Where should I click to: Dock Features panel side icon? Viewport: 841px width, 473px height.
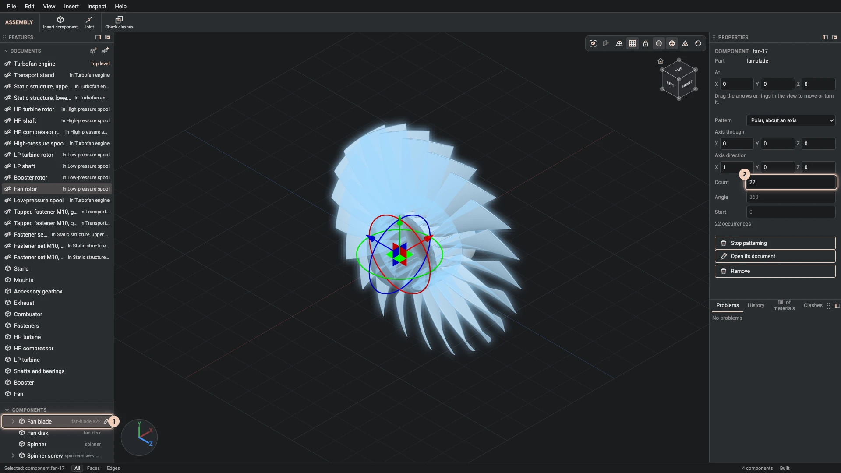pos(98,37)
